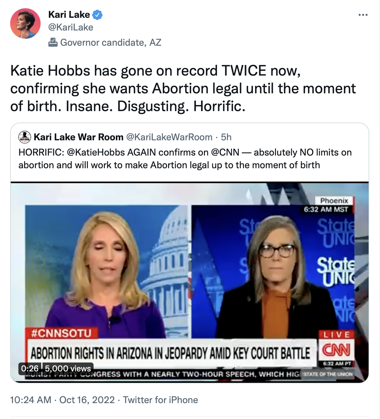Open @KariLakeWarRoom handle in quoted tweet
This screenshot has width=380, height=419.
pyautogui.click(x=169, y=137)
